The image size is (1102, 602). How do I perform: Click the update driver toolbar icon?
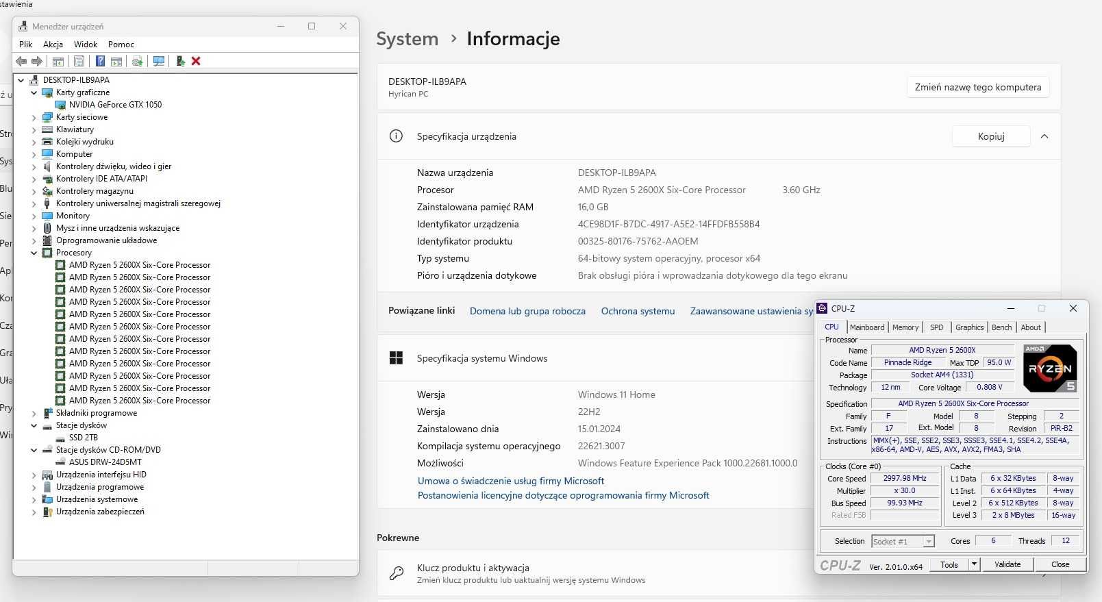(138, 61)
